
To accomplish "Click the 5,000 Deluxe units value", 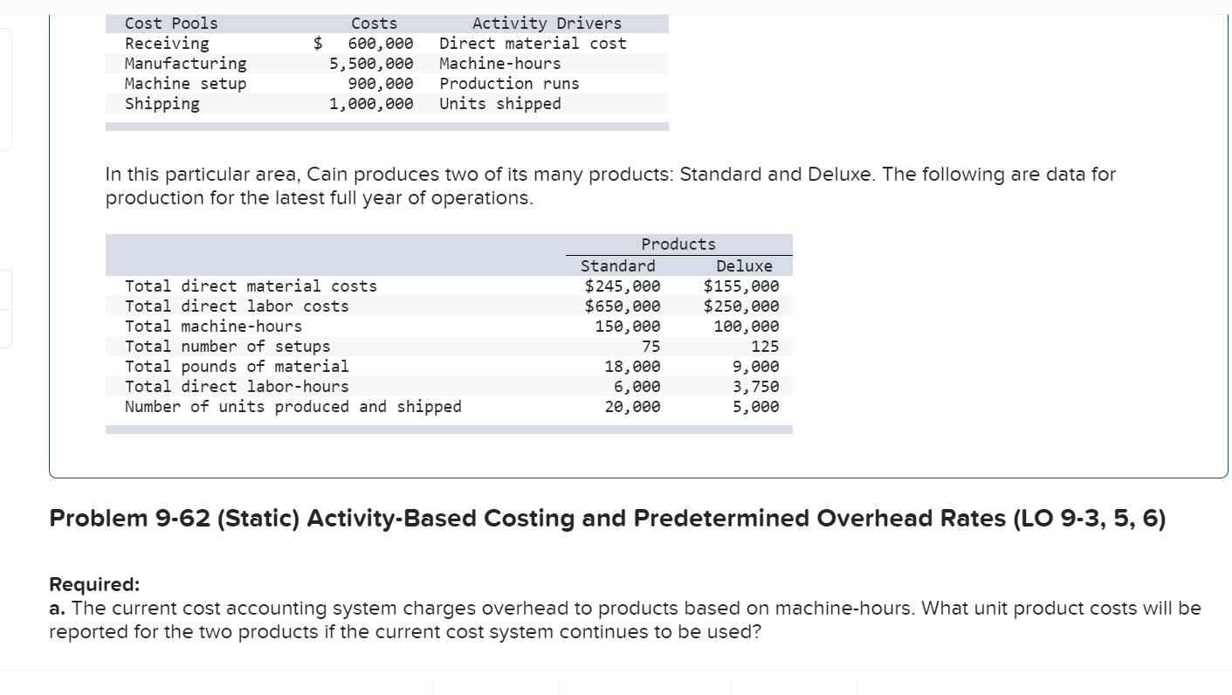I will click(x=756, y=407).
